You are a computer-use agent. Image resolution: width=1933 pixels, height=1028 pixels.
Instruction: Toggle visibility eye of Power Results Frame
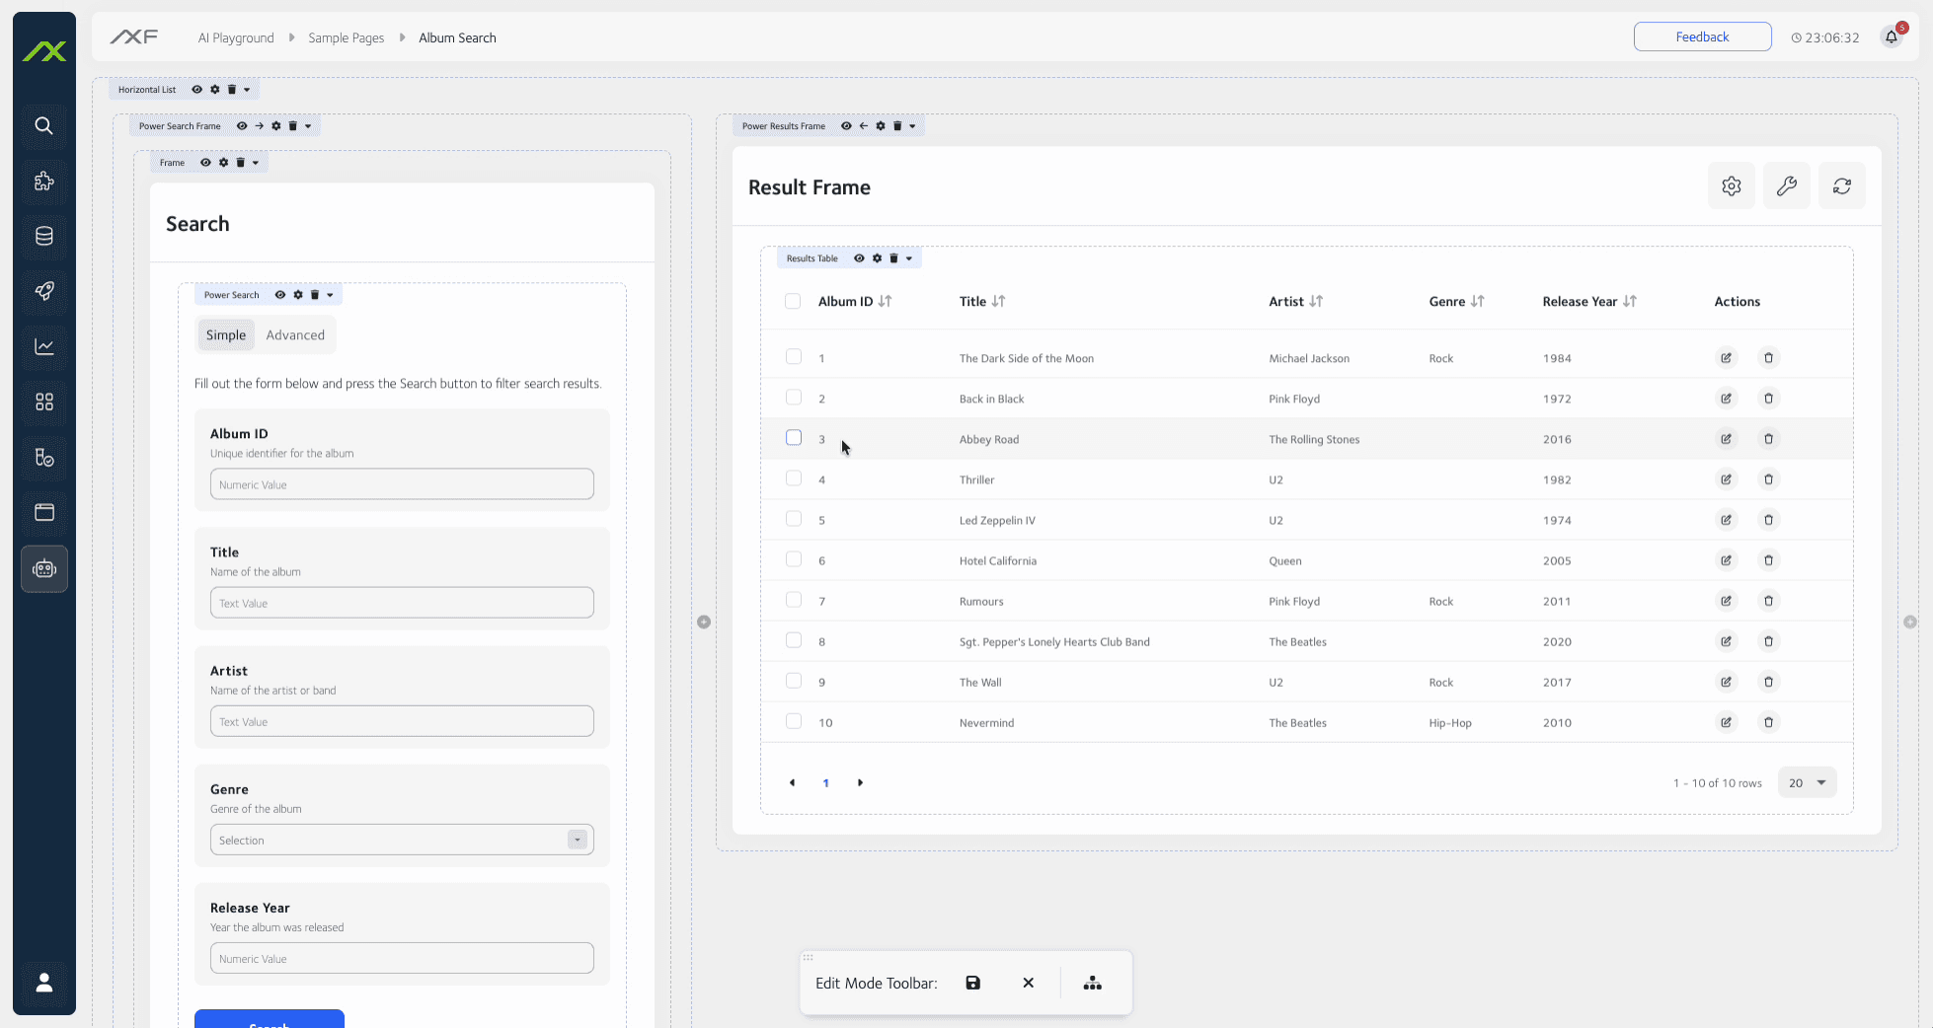click(846, 126)
